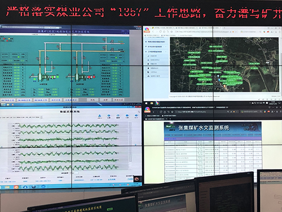Expand the third sidebar menu group beside the map
The image size is (282, 212).
point(156,51)
